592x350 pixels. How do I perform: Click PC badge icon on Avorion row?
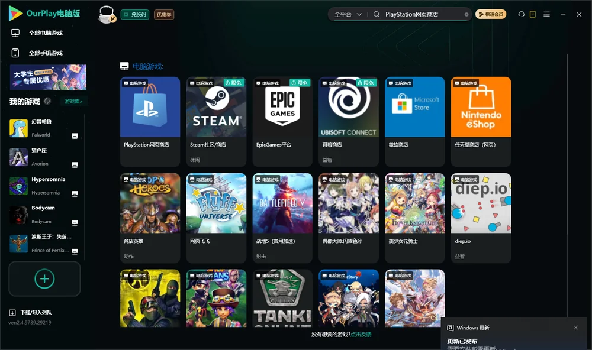coord(75,165)
